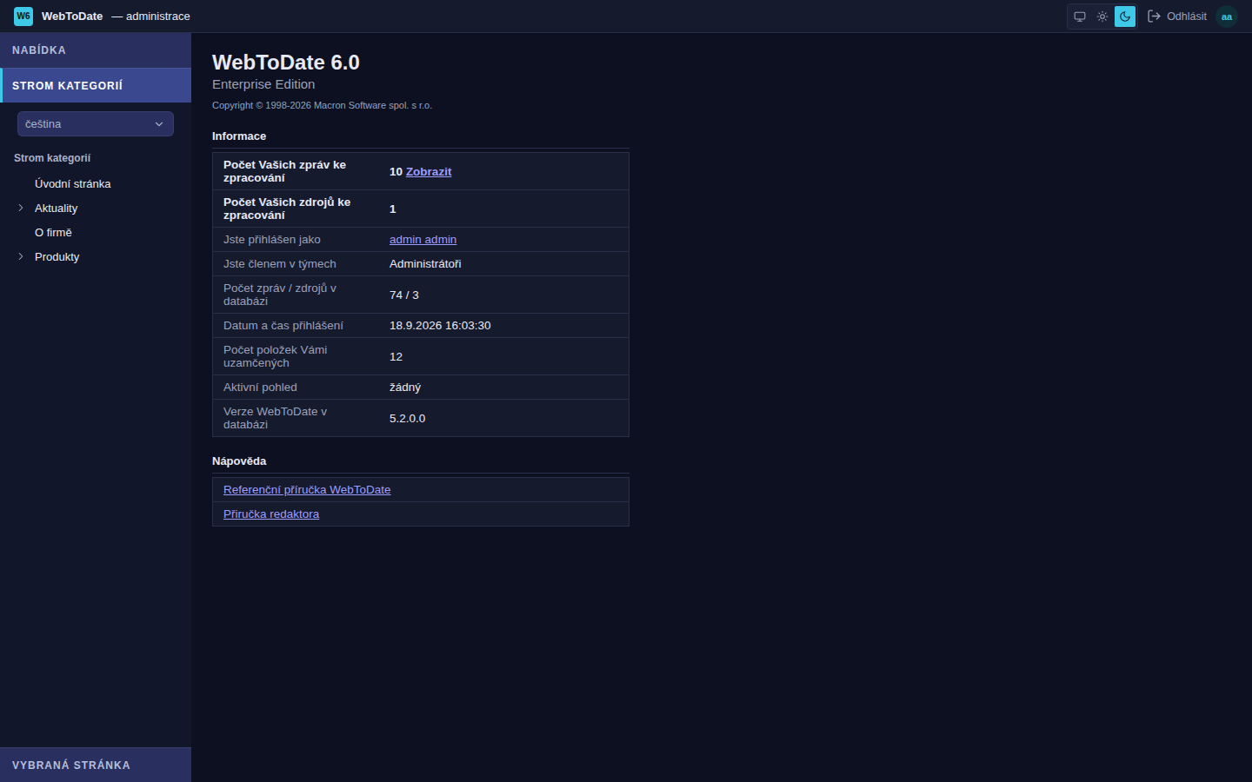Click the database version value 5.2.0.0
This screenshot has width=1252, height=782.
[408, 419]
